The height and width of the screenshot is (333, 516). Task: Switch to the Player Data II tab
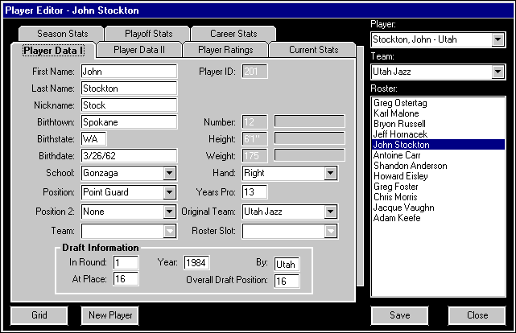point(138,50)
